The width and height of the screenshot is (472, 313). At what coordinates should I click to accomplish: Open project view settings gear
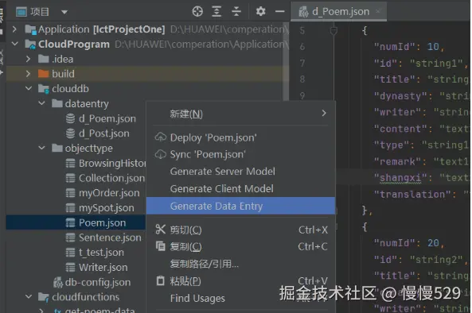(x=260, y=11)
